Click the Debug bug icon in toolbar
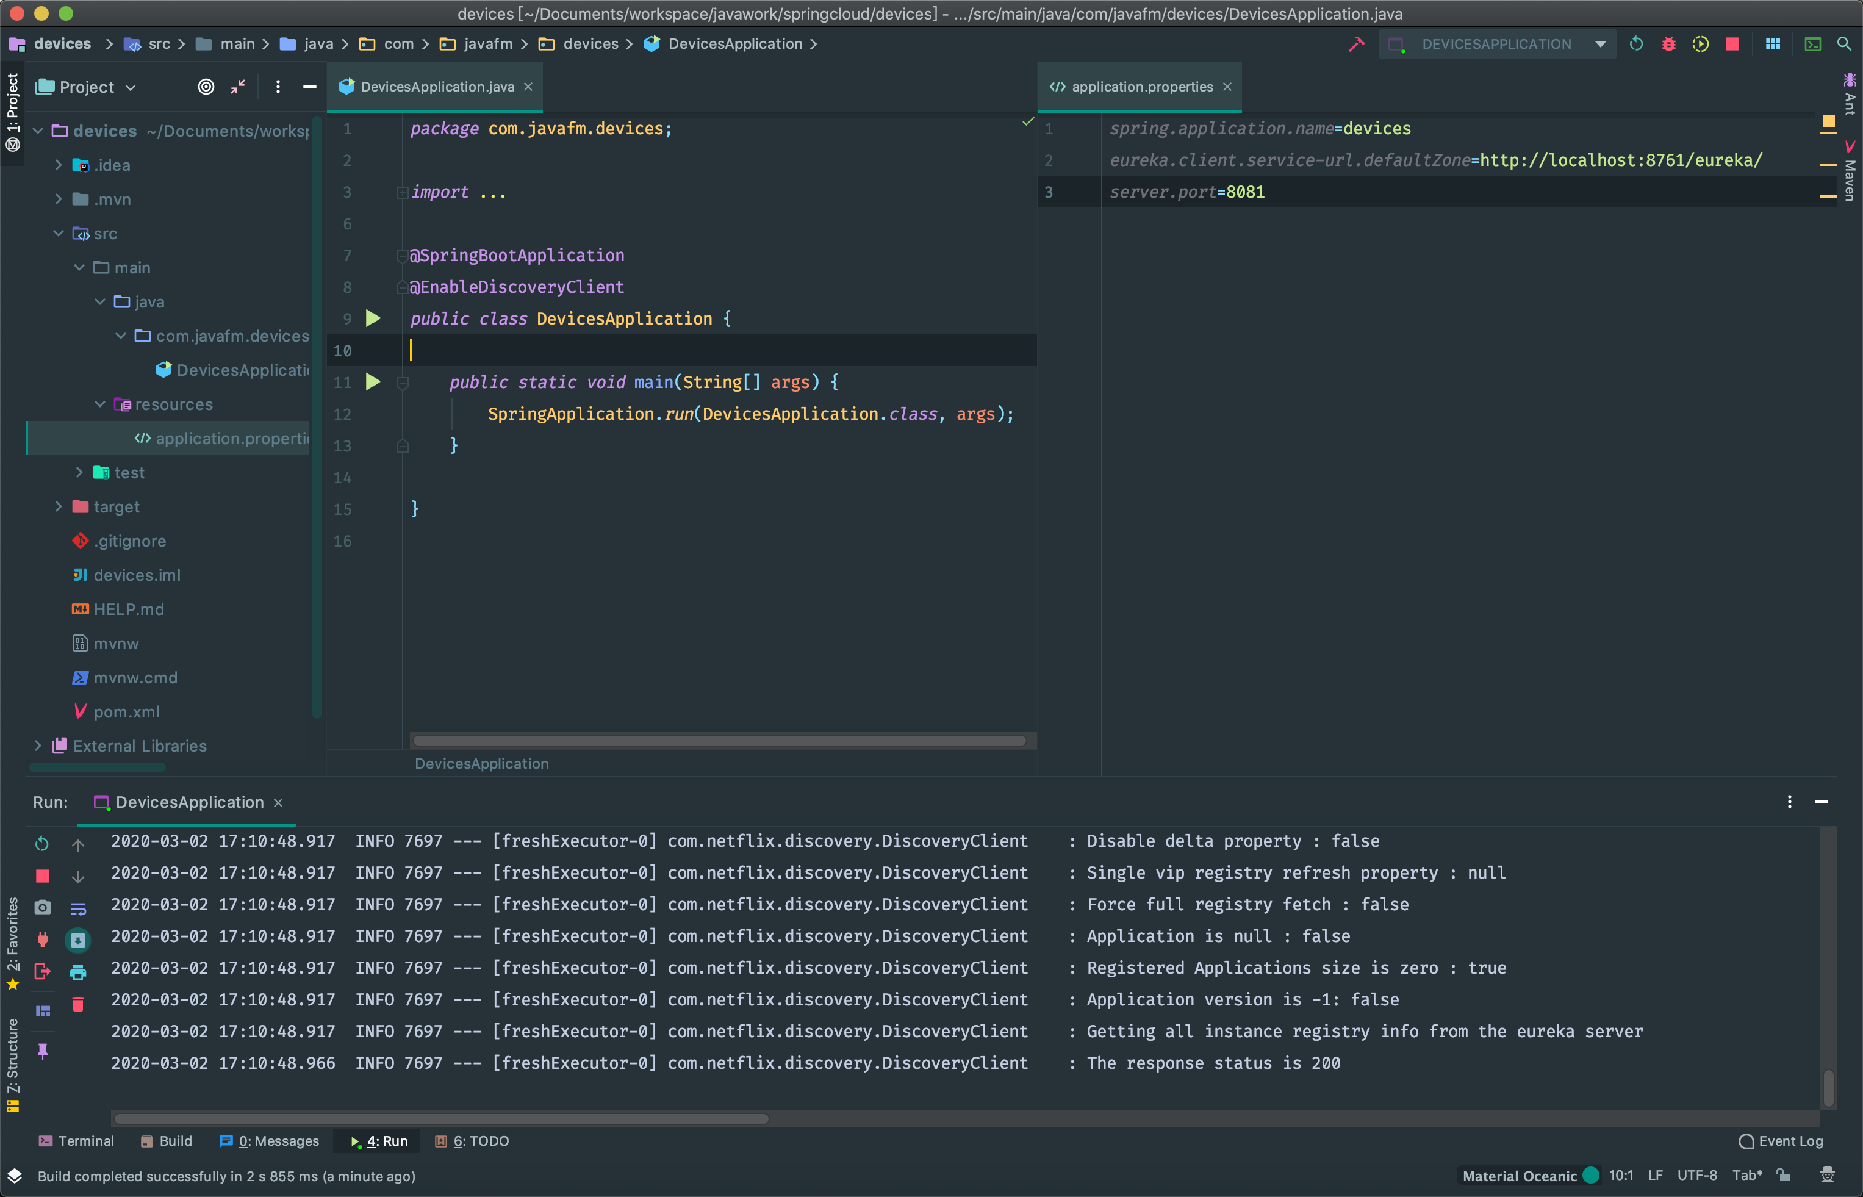The width and height of the screenshot is (1863, 1197). [1668, 45]
